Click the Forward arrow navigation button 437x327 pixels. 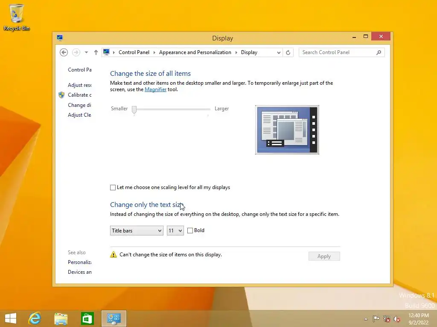(x=76, y=52)
